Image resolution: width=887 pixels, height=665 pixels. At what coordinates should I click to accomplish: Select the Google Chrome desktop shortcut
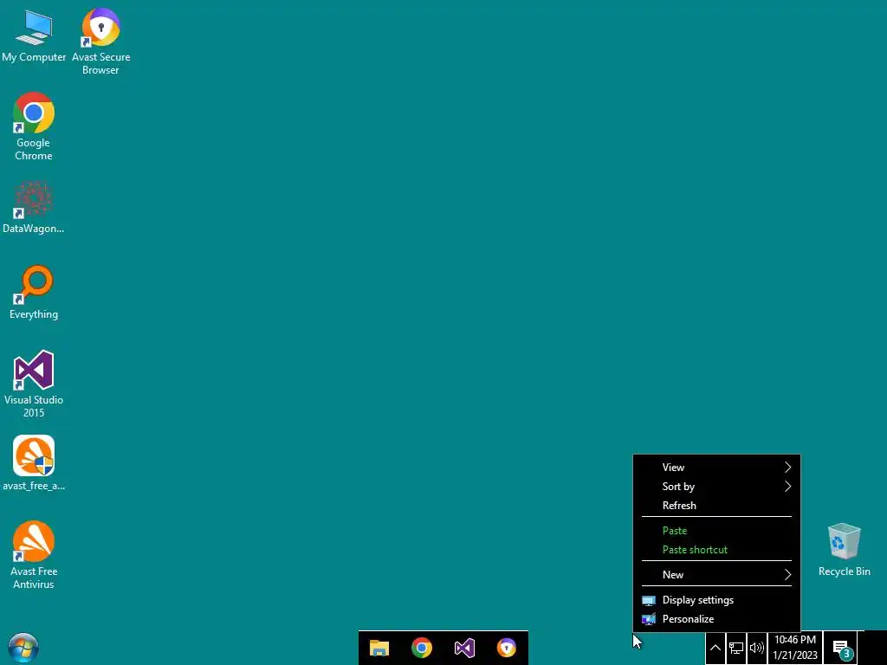[34, 126]
